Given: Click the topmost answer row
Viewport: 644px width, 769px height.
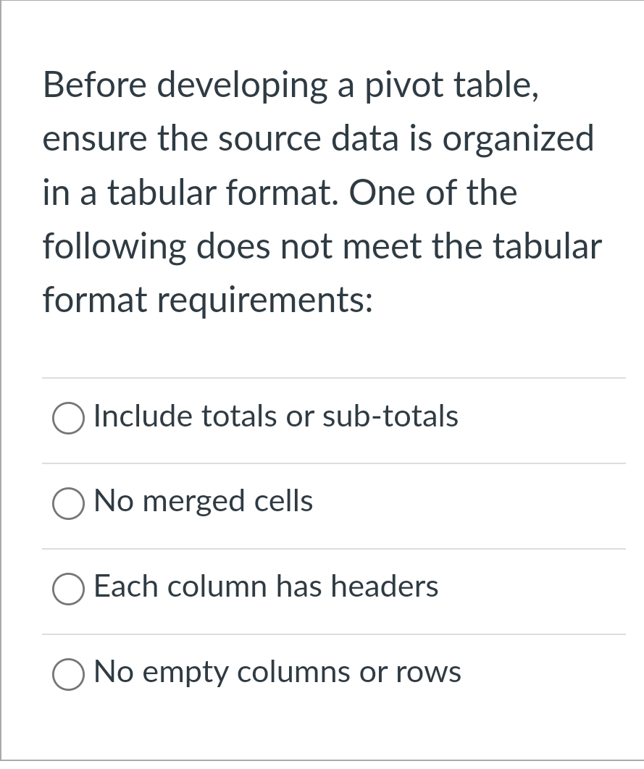Looking at the screenshot, I should [319, 417].
